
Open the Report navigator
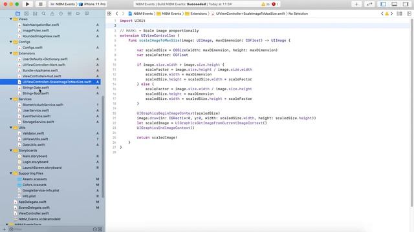pyautogui.click(x=87, y=14)
